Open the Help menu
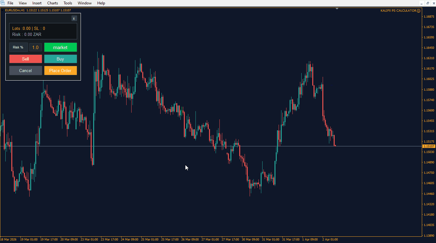The width and height of the screenshot is (436, 243). tap(101, 3)
